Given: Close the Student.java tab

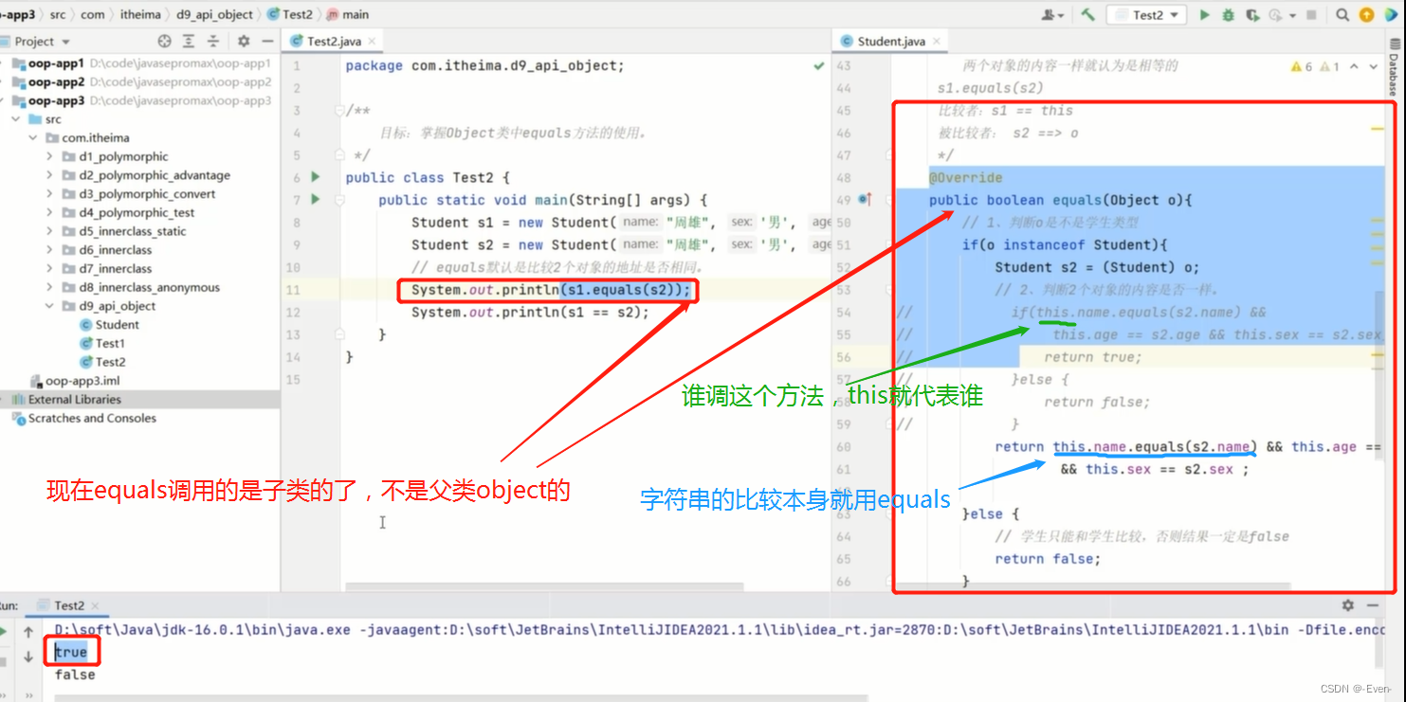Looking at the screenshot, I should point(937,41).
